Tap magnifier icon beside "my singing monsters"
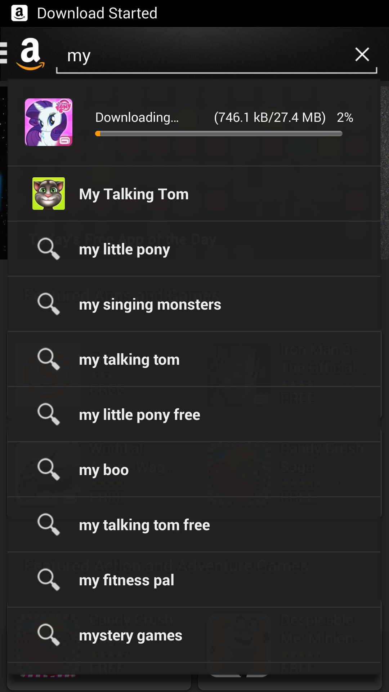 click(49, 304)
